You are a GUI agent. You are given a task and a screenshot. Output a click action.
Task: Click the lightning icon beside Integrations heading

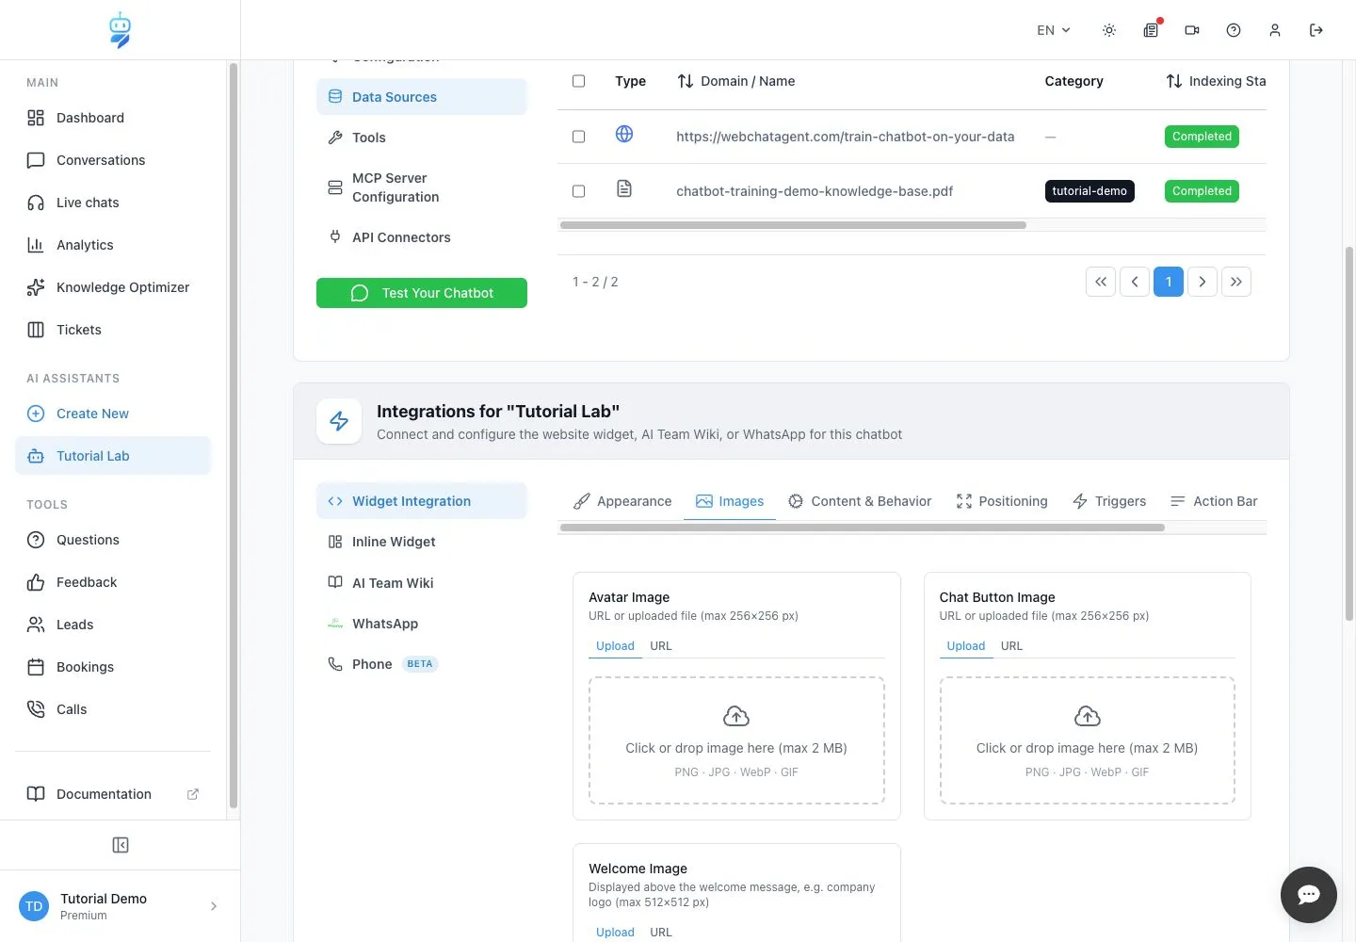tap(339, 421)
